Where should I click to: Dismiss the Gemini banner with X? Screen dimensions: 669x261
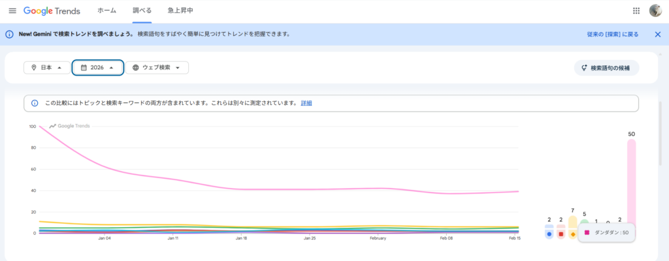tap(657, 34)
